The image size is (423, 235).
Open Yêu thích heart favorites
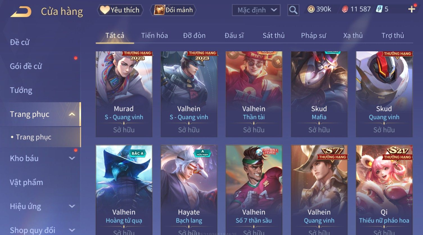coord(120,10)
